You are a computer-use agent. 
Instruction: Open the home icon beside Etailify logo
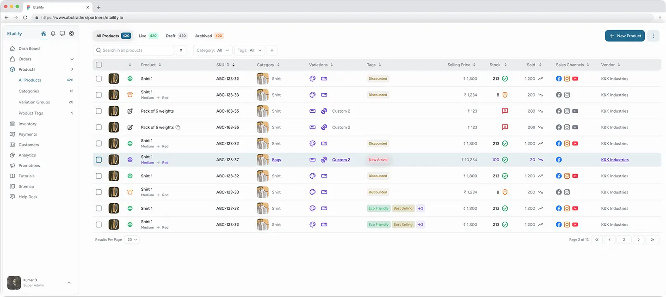point(43,34)
